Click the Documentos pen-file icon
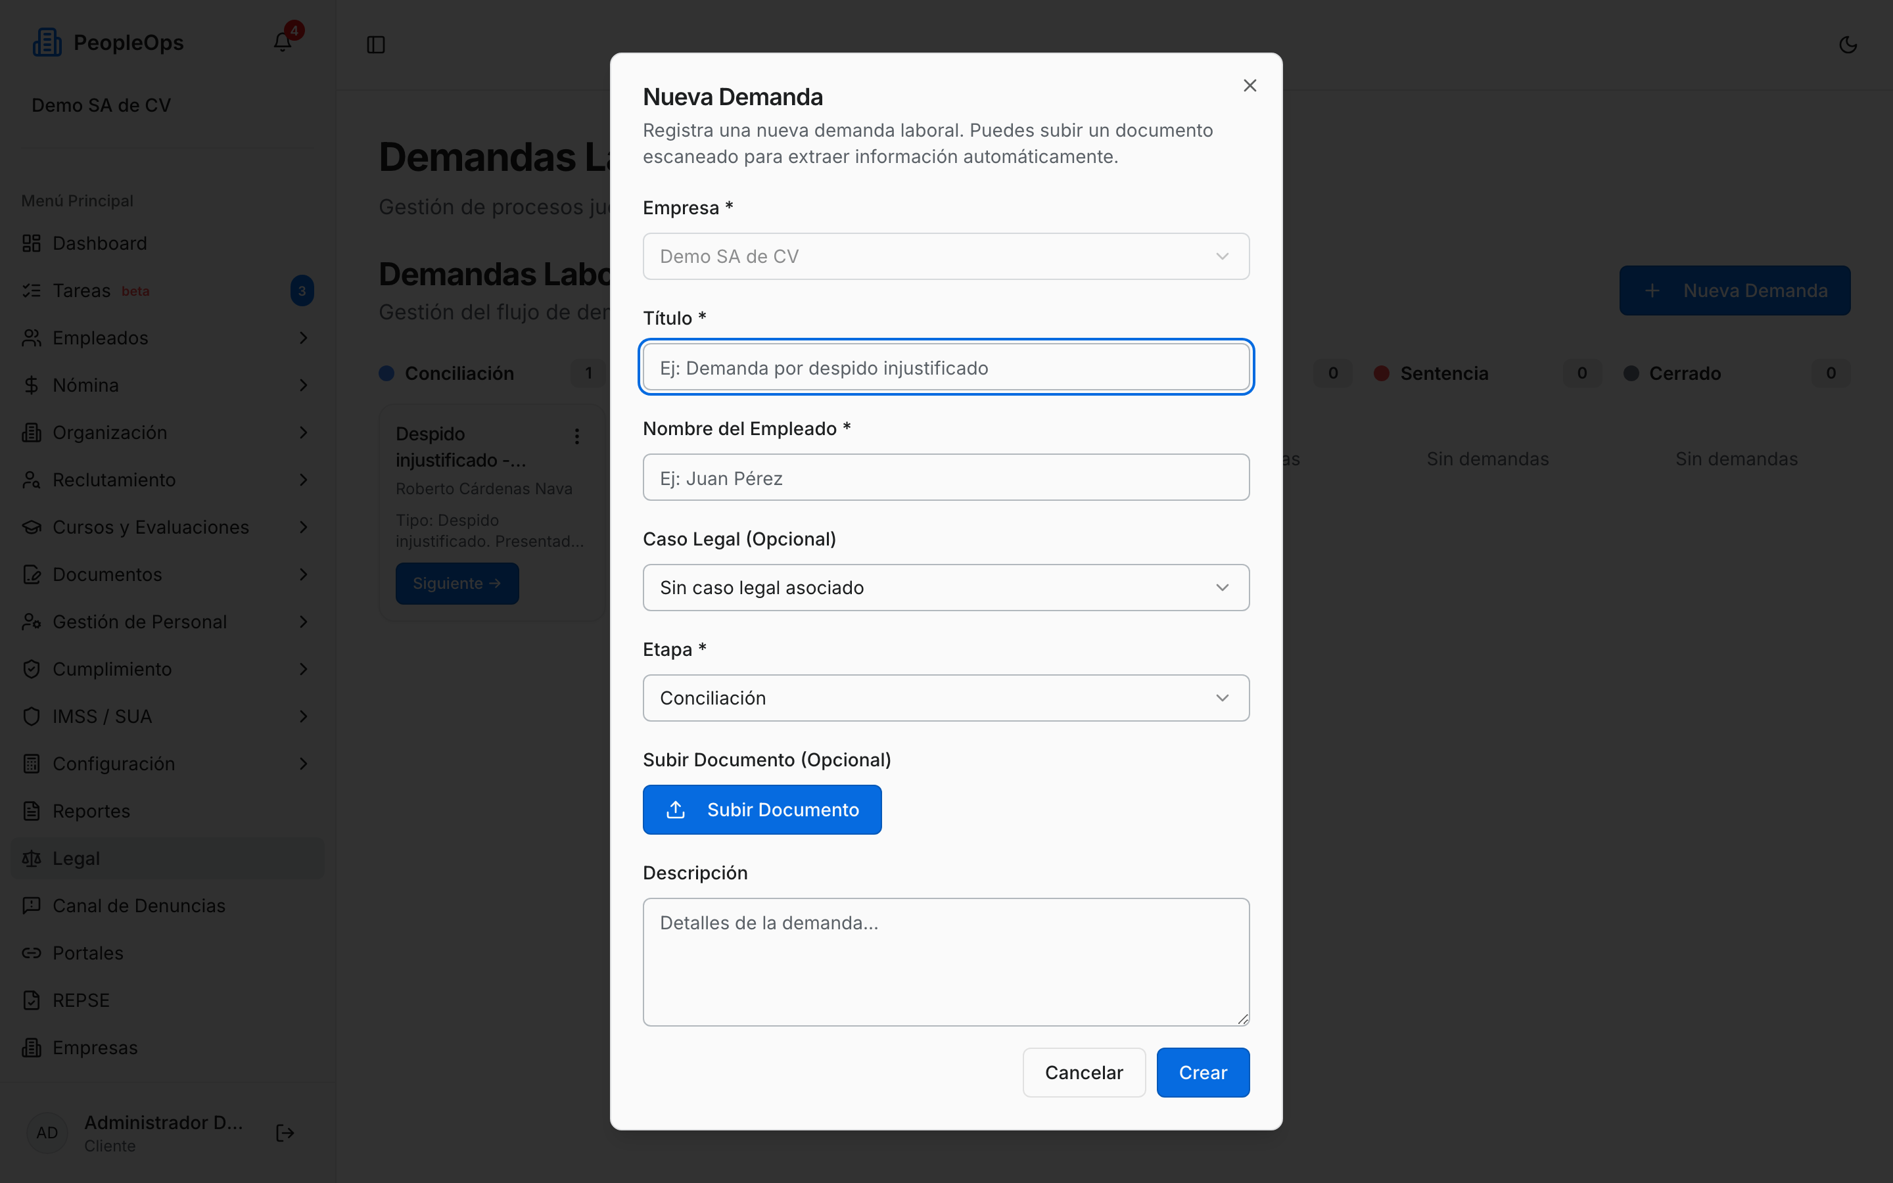 32,574
